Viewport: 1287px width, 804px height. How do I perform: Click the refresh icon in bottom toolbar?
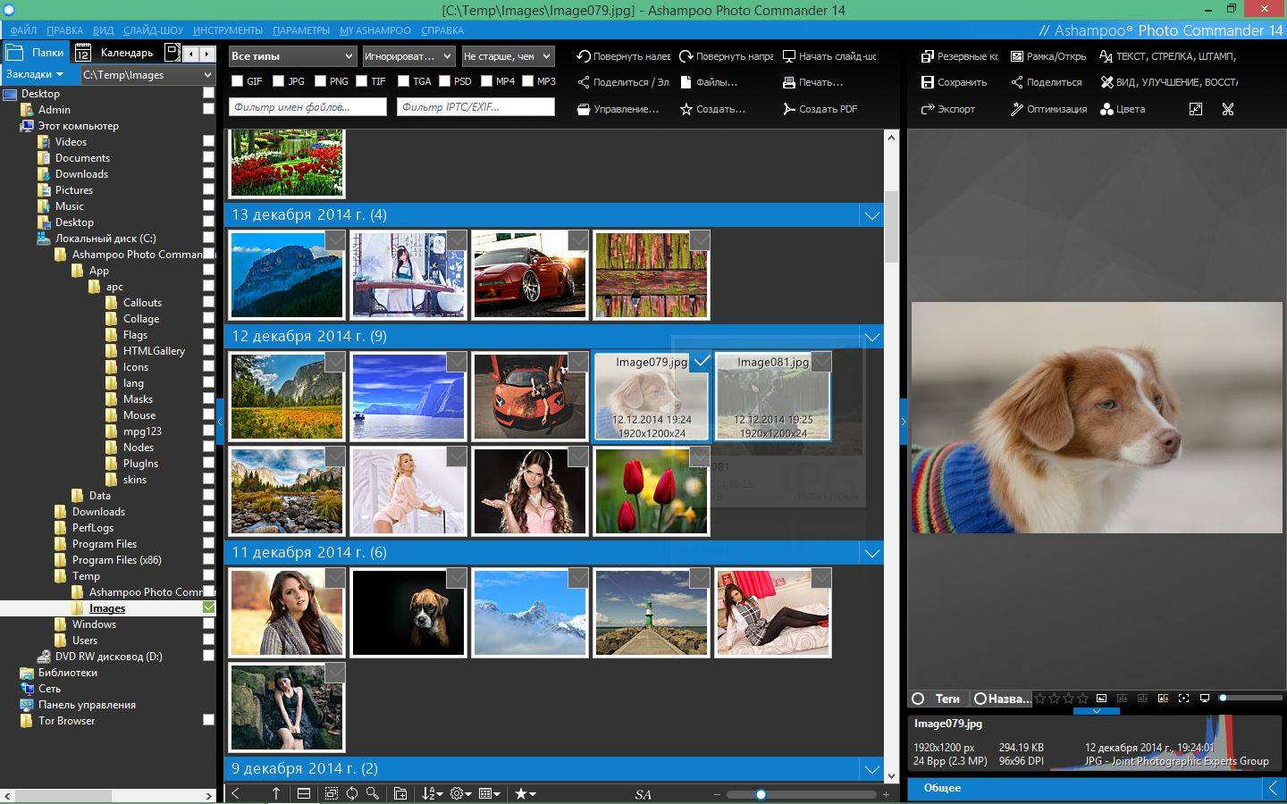tap(352, 793)
